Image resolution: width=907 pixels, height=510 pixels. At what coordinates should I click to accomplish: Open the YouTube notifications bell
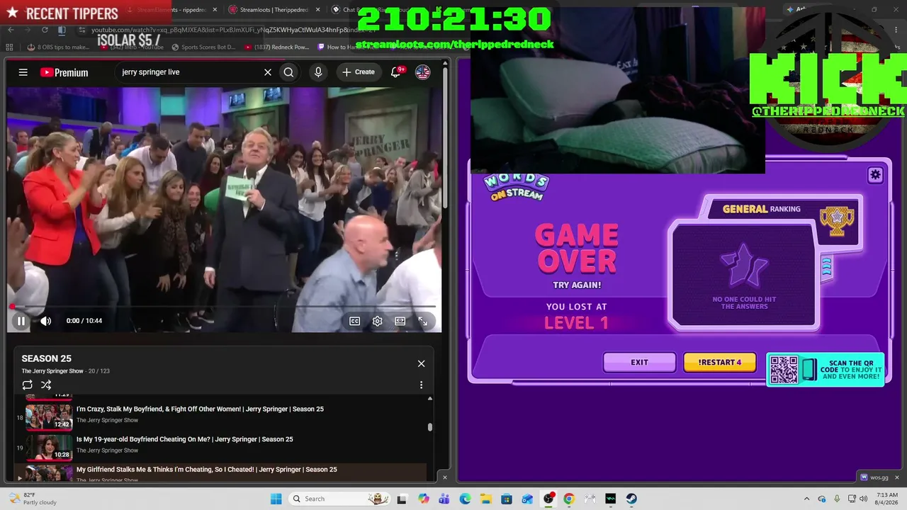coord(397,72)
